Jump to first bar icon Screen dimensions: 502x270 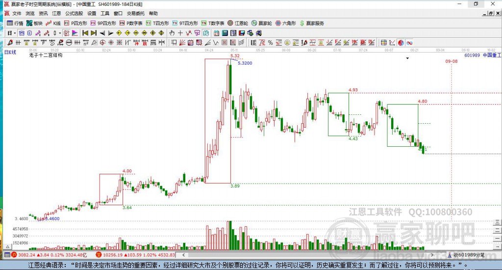(85, 33)
